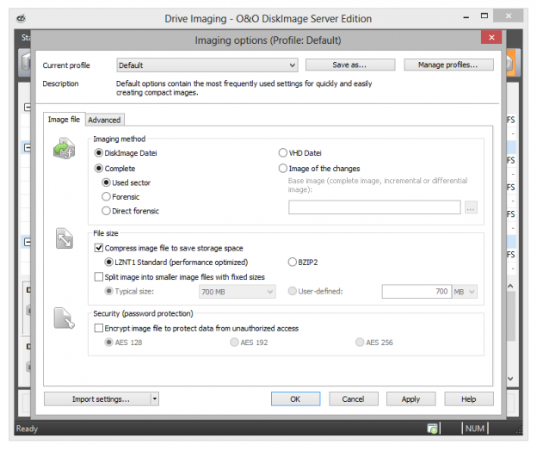
Task: Select BZIP2 compression option
Action: [292, 262]
